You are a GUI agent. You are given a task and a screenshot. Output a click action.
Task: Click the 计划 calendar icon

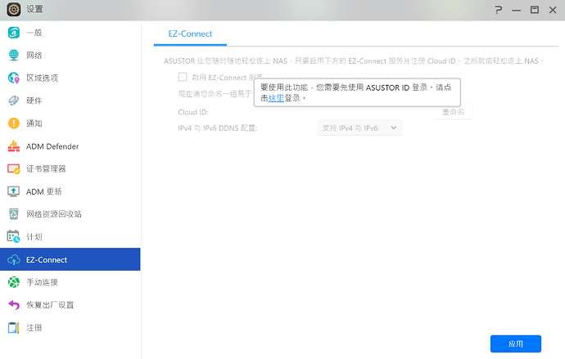[13, 237]
